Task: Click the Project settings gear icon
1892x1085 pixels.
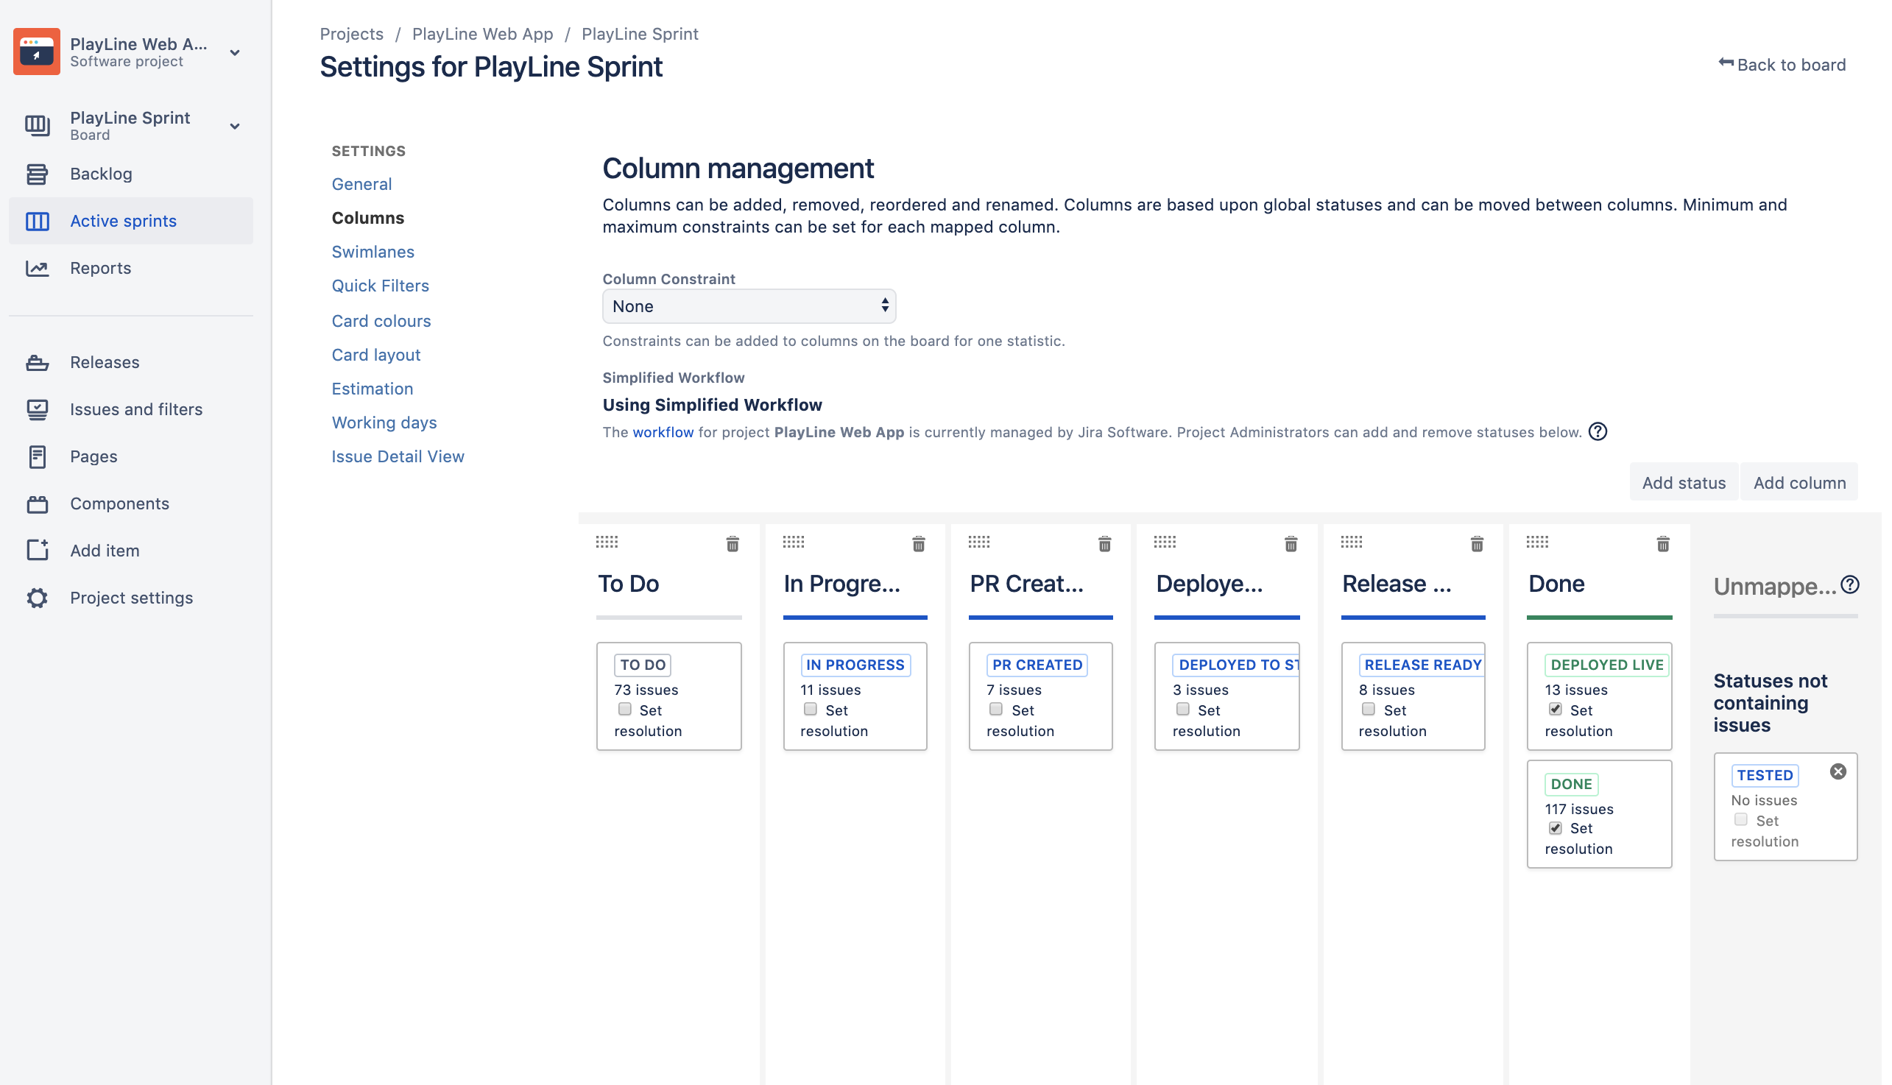Action: (38, 598)
